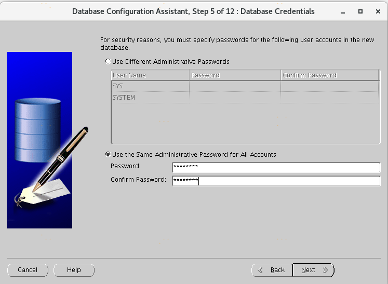
Task: Select Use Different Administrative Passwords option
Action: 108,62
